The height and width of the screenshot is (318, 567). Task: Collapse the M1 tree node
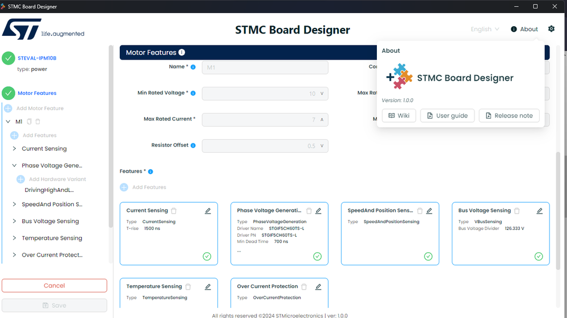pyautogui.click(x=8, y=122)
